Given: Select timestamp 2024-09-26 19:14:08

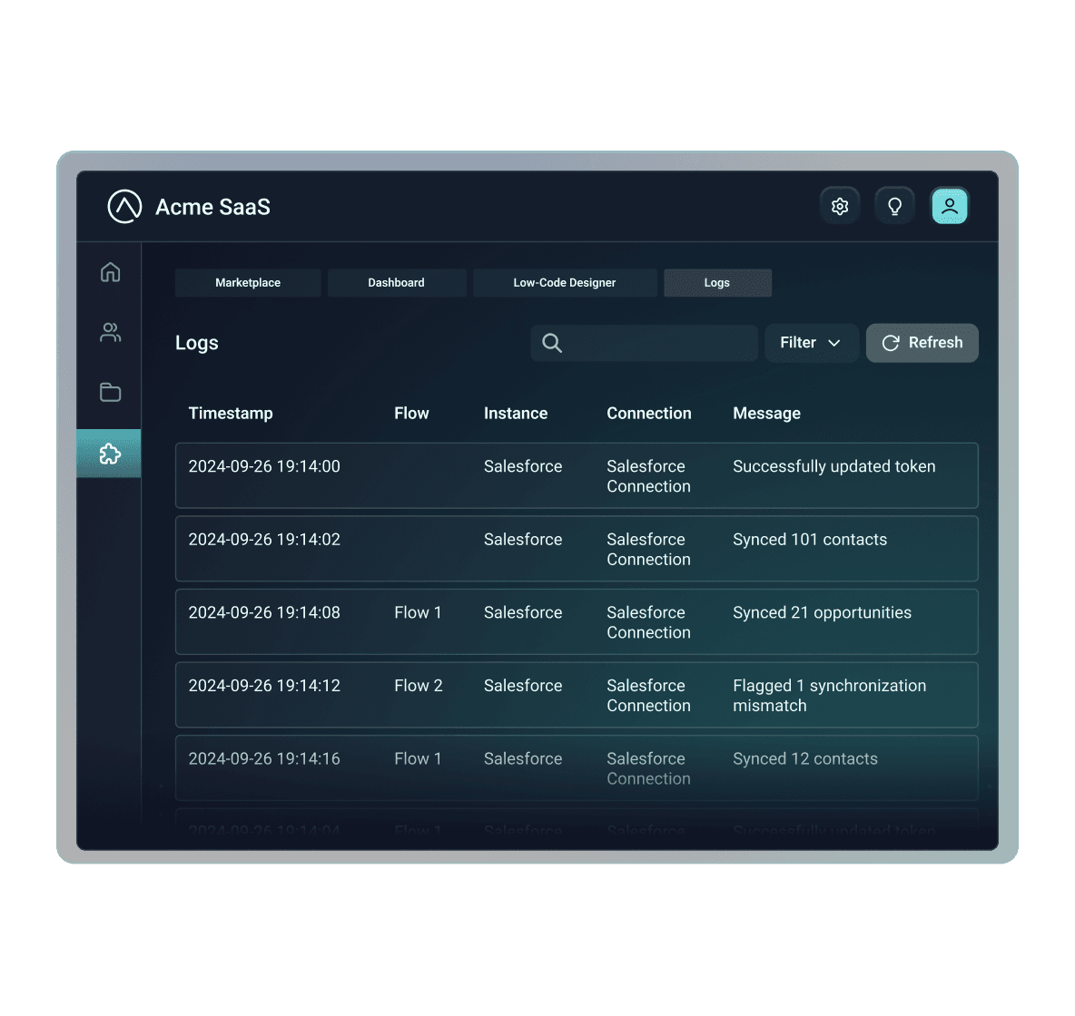Looking at the screenshot, I should pos(264,612).
